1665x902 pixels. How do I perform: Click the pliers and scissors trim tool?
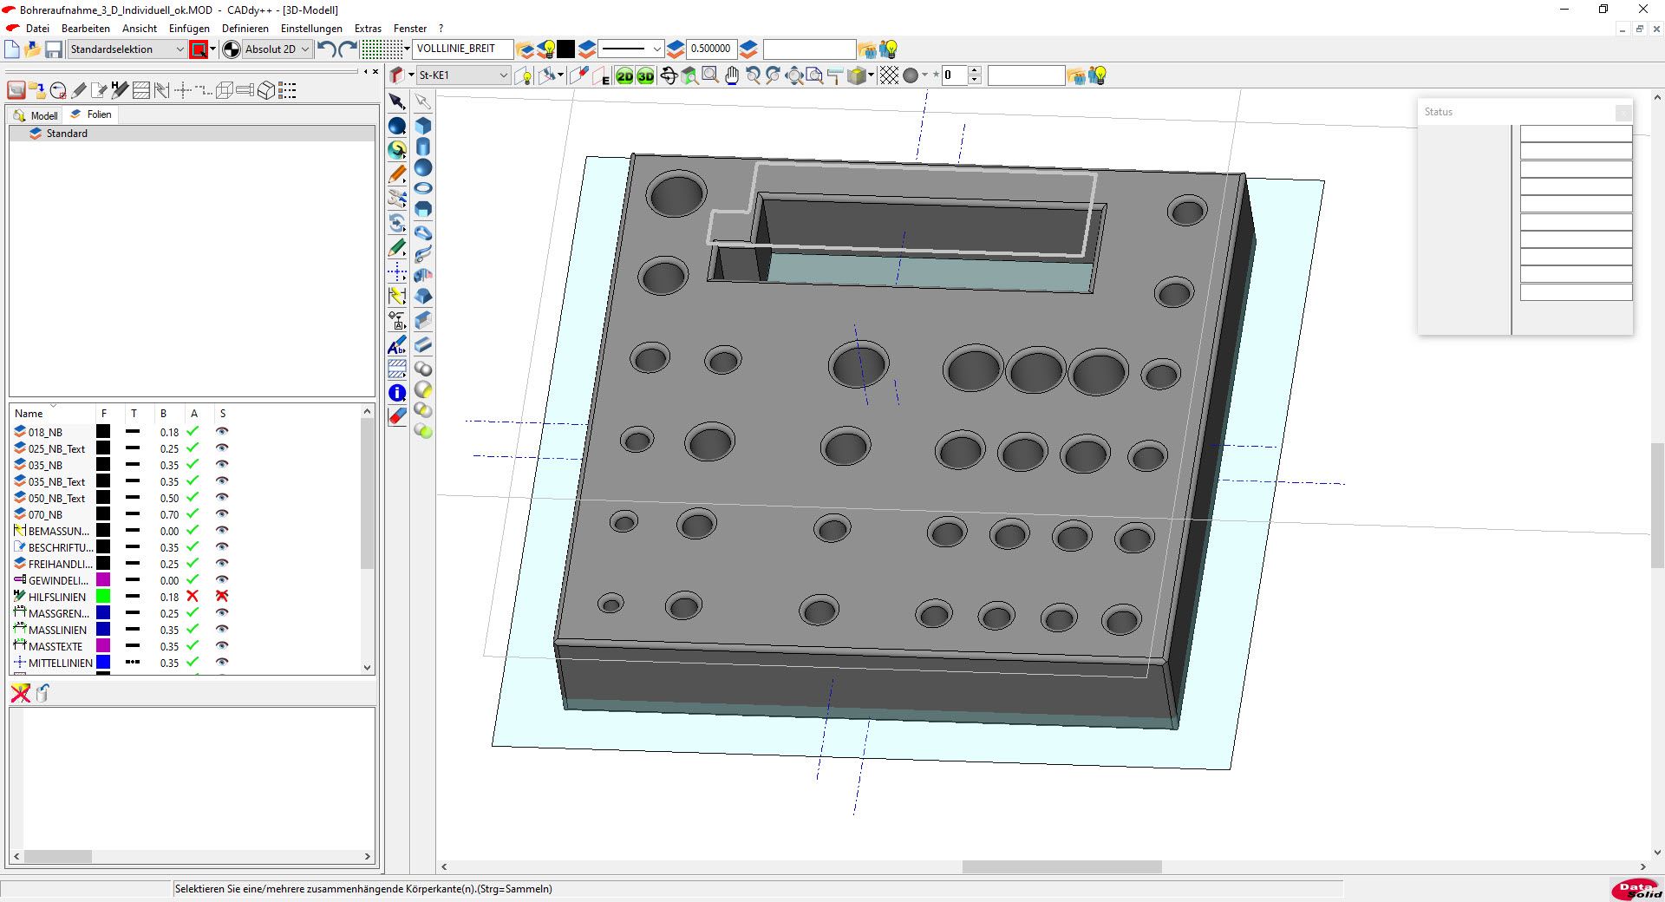point(397,199)
